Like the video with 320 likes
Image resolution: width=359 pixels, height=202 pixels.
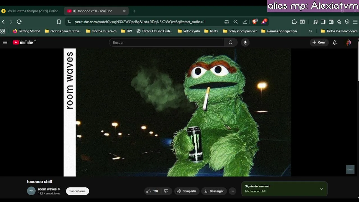[x=152, y=191]
